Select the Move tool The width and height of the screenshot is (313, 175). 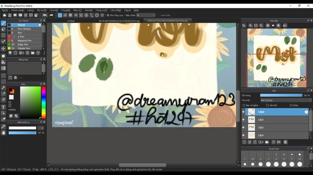click(3, 48)
